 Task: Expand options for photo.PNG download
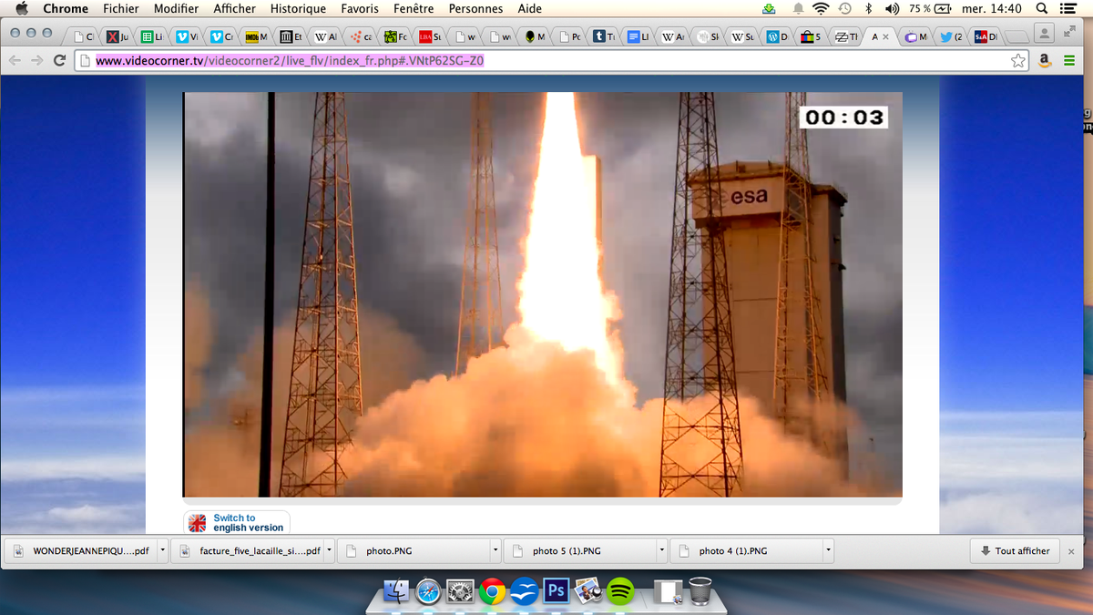coord(495,550)
